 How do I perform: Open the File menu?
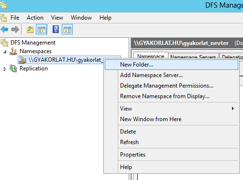pos(15,18)
